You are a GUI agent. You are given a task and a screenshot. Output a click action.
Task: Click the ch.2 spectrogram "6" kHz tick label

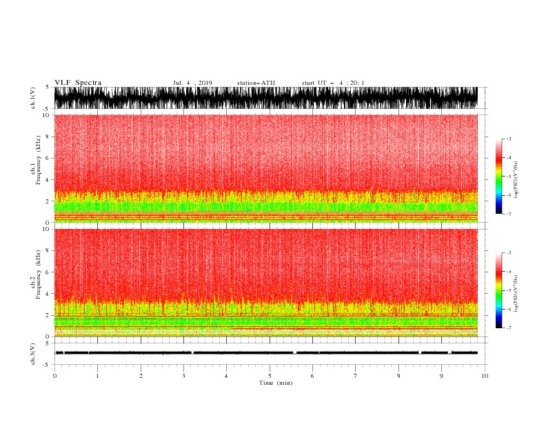pyautogui.click(x=48, y=272)
